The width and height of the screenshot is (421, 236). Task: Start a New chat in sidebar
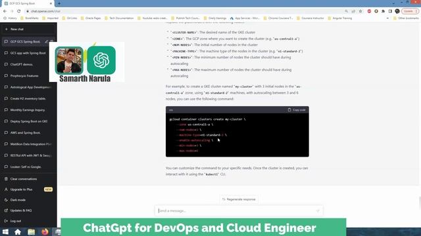tap(28, 29)
